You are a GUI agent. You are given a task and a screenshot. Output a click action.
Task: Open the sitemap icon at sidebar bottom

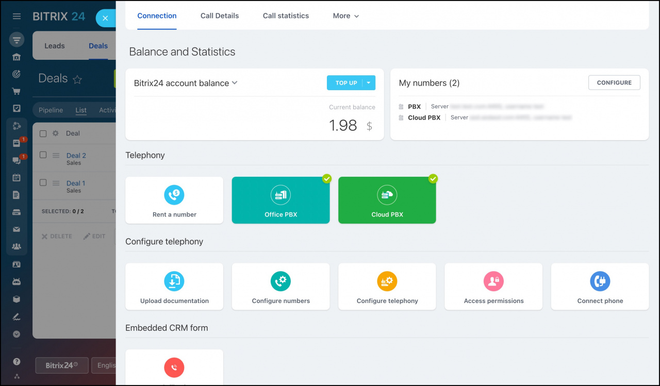16,377
